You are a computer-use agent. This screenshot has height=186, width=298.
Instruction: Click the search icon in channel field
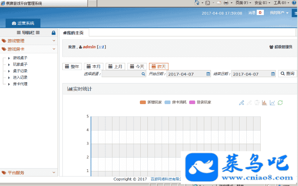coord(143,74)
